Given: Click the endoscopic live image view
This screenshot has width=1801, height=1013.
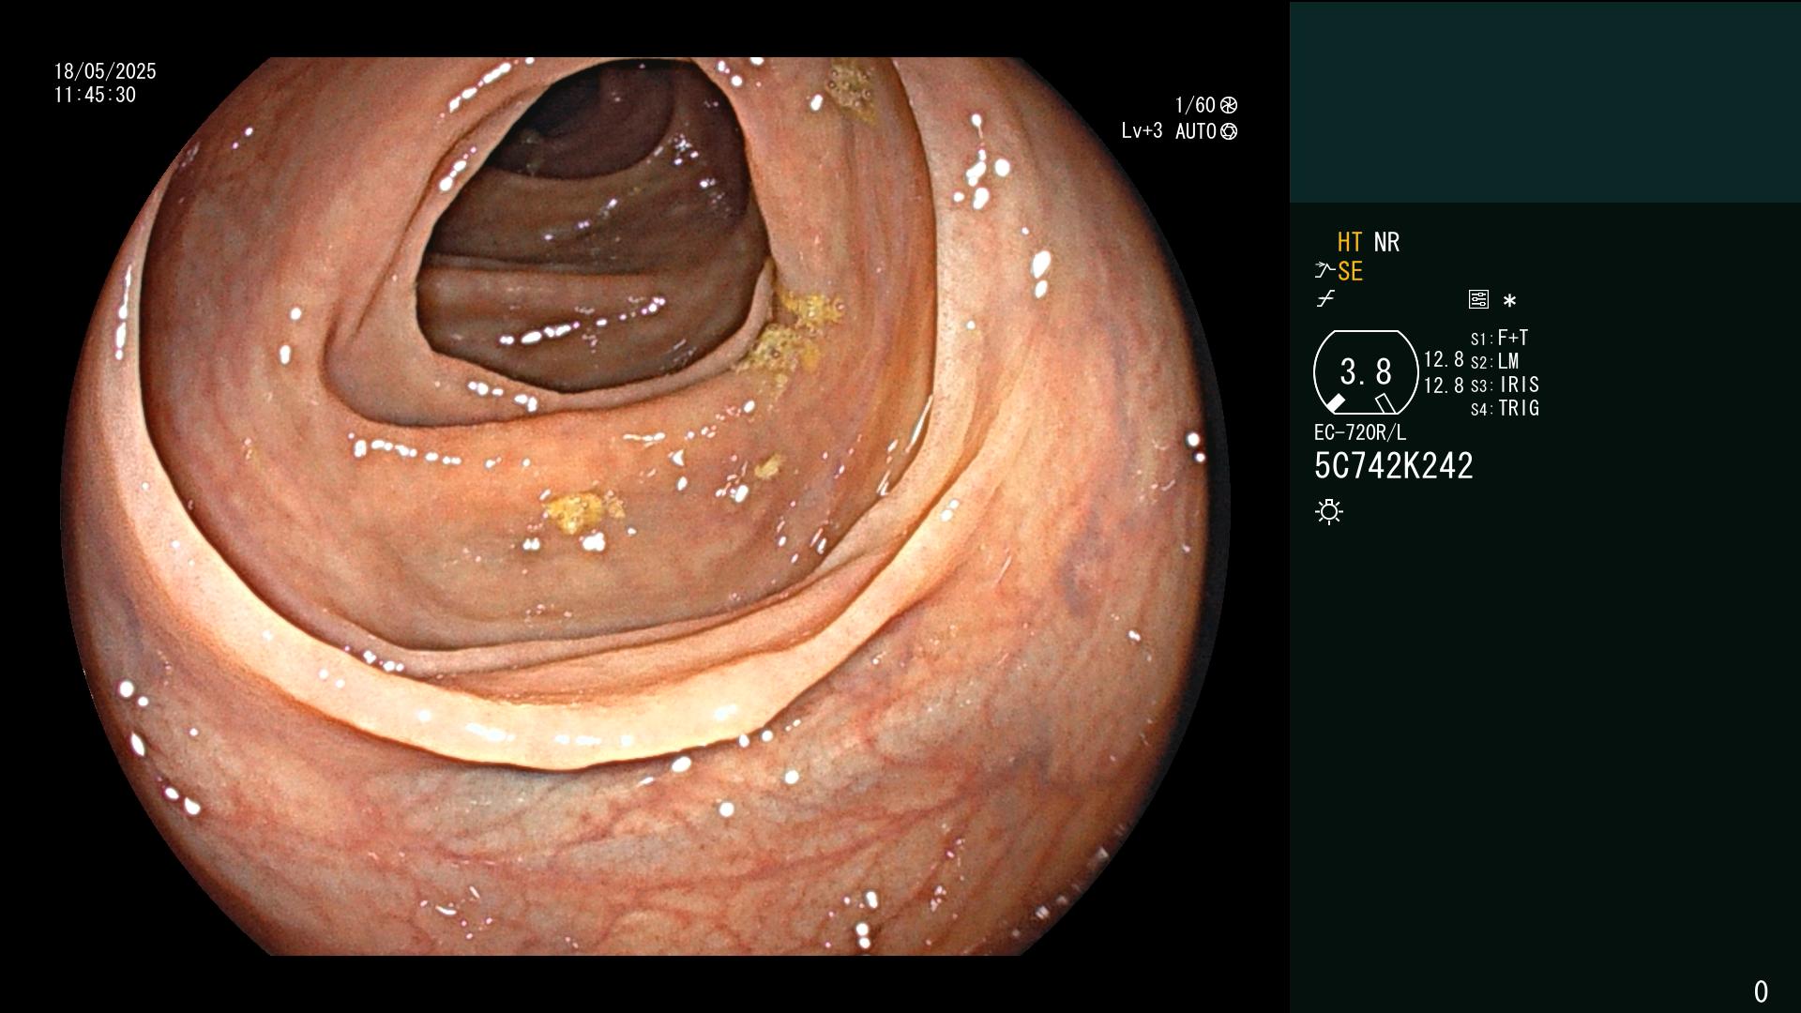Looking at the screenshot, I should tap(645, 506).
